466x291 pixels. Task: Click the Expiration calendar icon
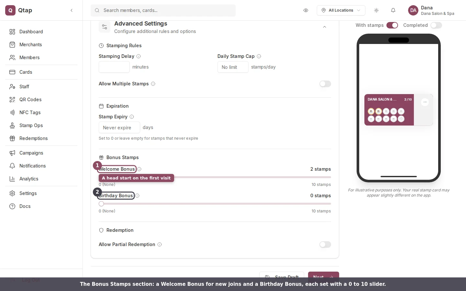tap(101, 106)
